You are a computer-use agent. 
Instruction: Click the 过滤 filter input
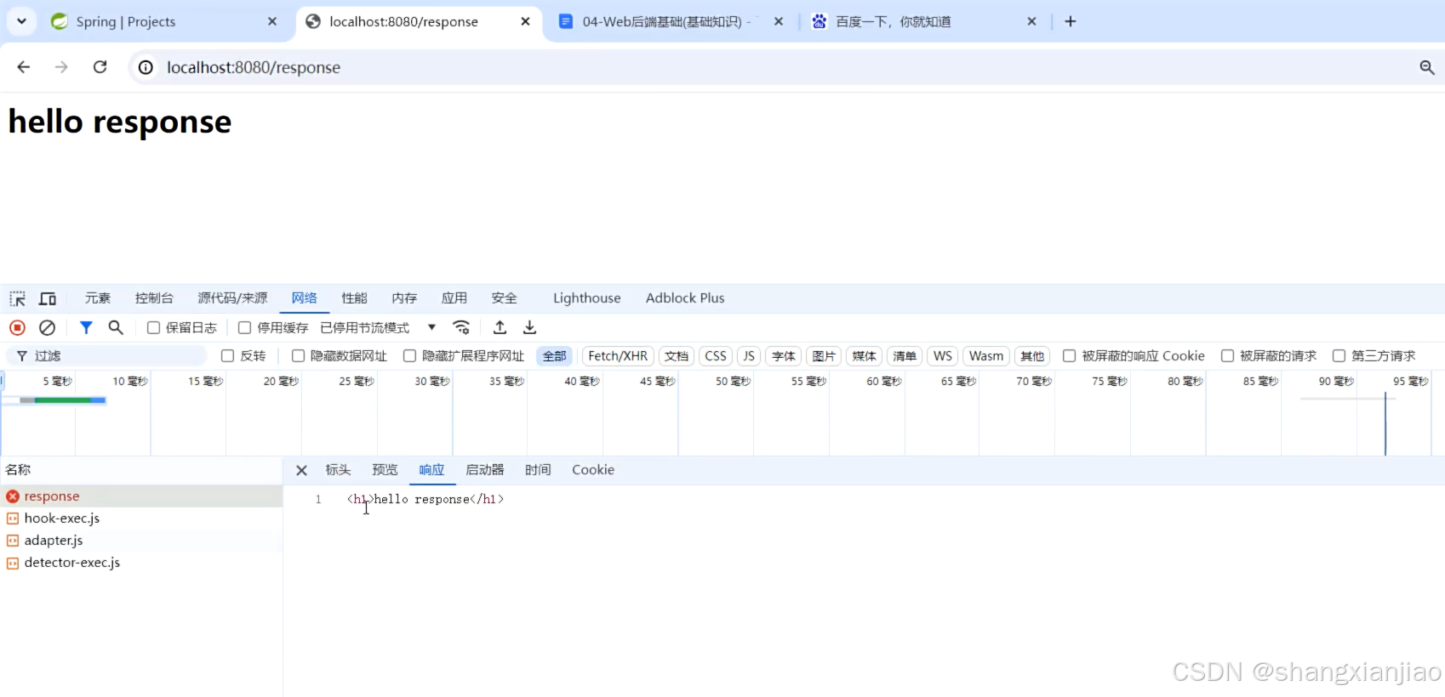106,356
